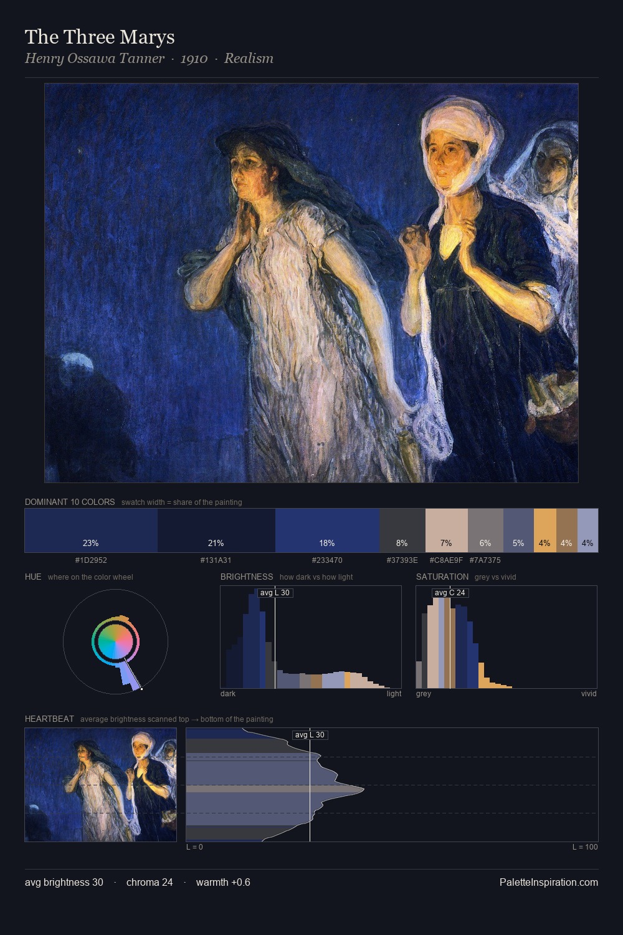Open the main Three Marys painting image
This screenshot has width=623, height=935.
[311, 283]
